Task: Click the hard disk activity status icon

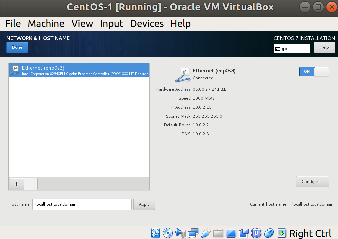Action: tap(155, 233)
